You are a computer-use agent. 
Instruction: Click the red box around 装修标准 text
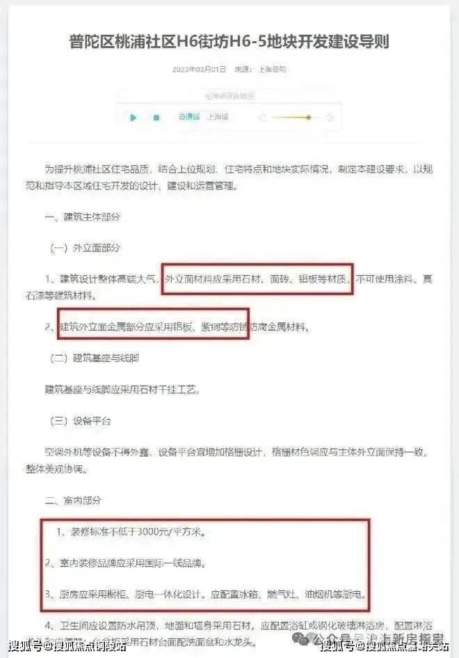pos(205,565)
